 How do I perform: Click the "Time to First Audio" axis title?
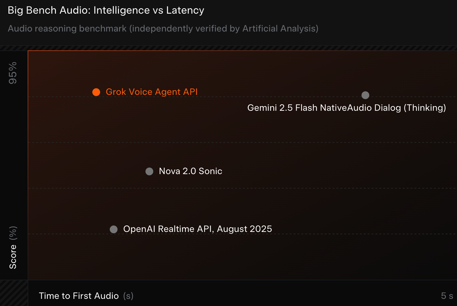point(79,296)
